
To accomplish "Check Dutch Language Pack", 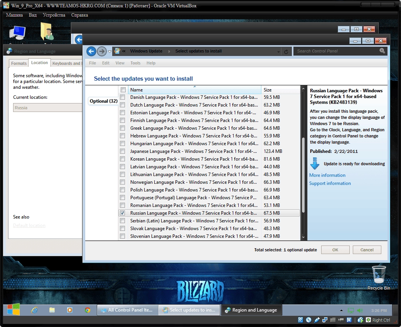I will click(123, 105).
